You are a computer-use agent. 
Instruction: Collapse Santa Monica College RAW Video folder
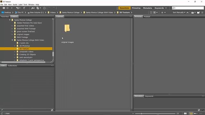point(12,40)
